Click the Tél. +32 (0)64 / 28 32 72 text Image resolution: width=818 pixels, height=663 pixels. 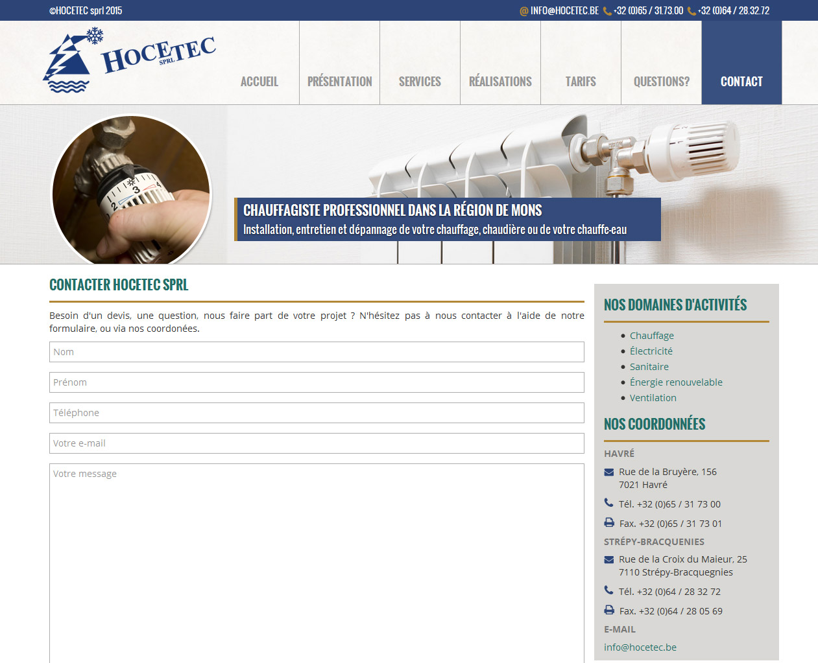669,592
